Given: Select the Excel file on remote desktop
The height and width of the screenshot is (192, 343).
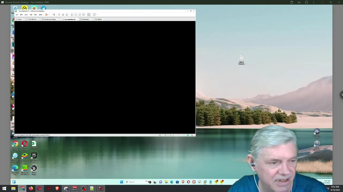Looking at the screenshot, I should (34, 145).
